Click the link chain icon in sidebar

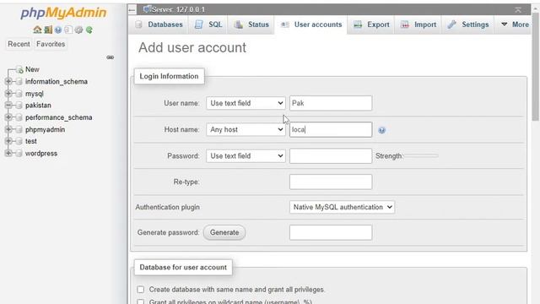pos(111,57)
